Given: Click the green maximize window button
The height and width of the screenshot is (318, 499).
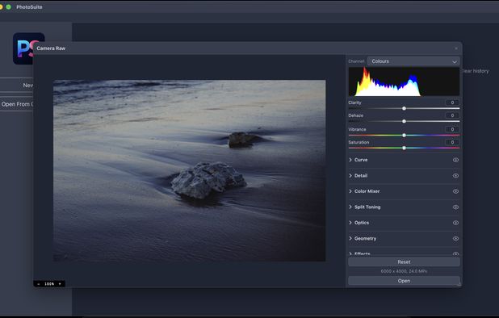Looking at the screenshot, I should pos(9,6).
